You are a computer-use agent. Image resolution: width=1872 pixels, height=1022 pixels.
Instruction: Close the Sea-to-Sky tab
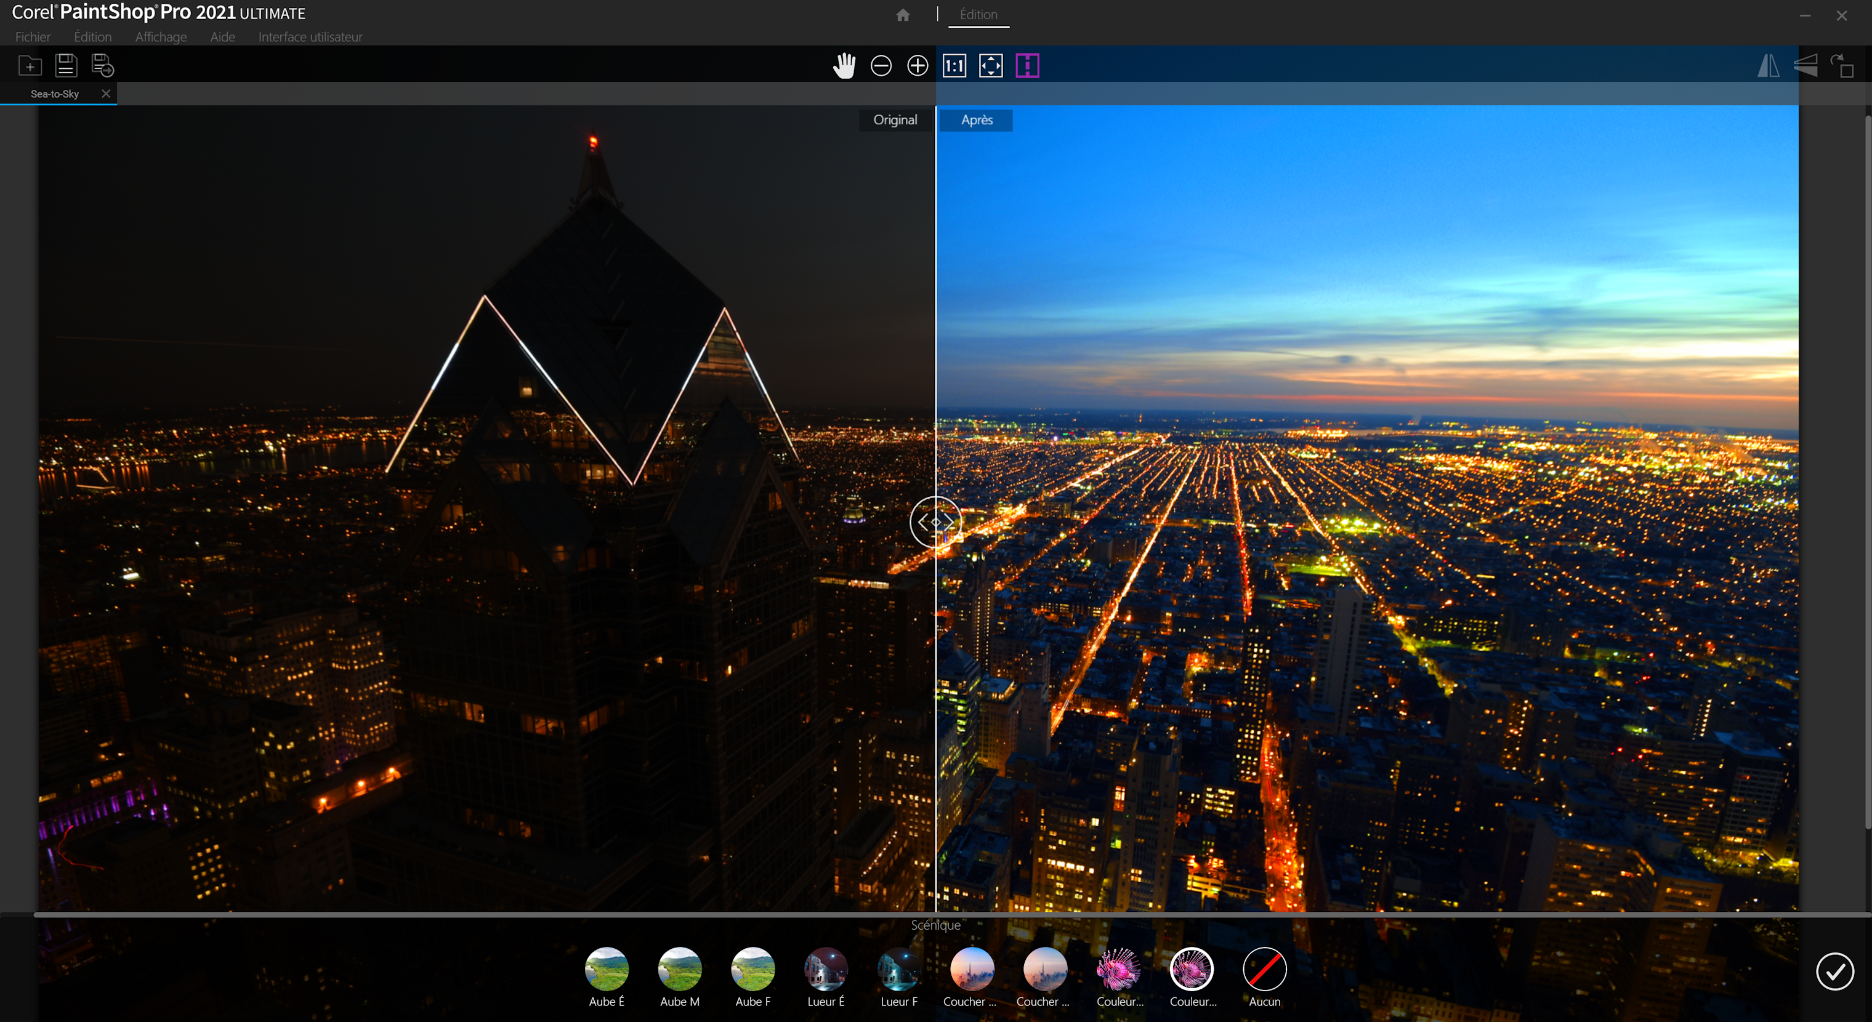click(x=106, y=94)
